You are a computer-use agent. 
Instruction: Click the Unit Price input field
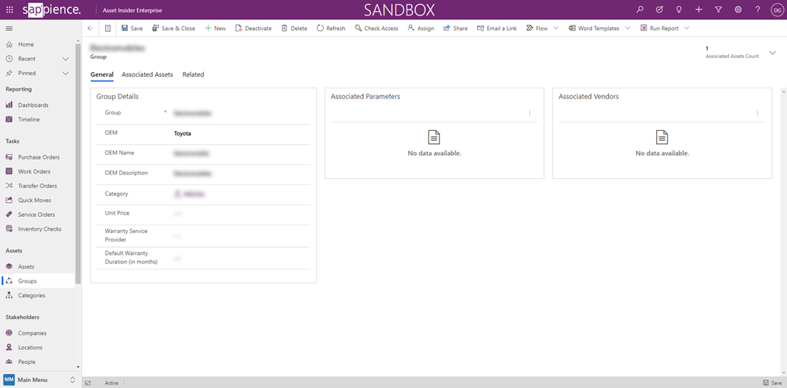(240, 213)
